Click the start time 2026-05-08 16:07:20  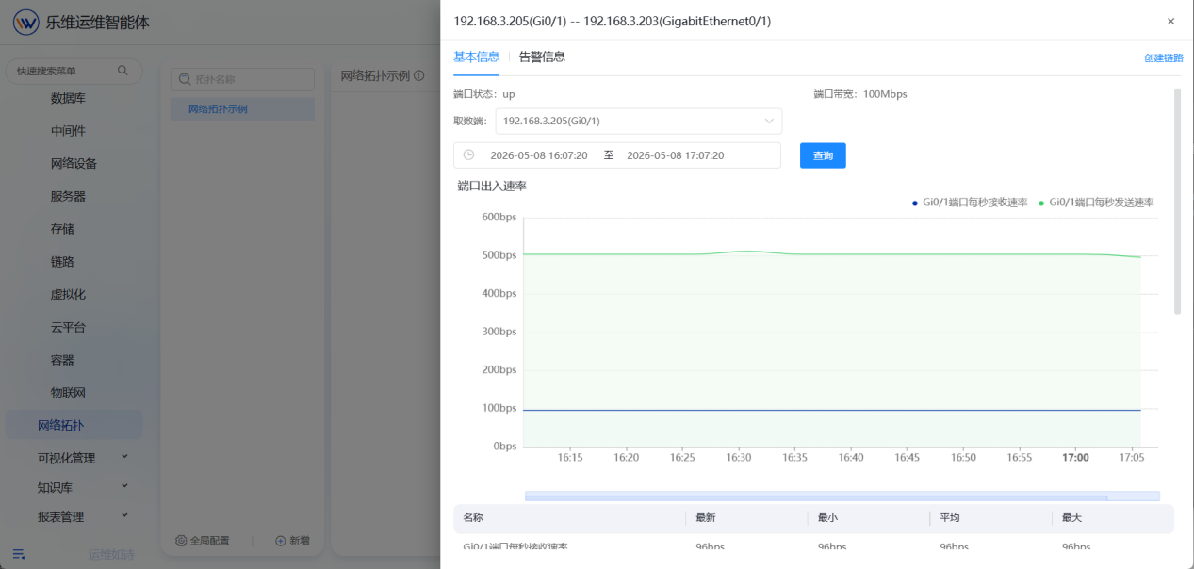[x=538, y=155]
